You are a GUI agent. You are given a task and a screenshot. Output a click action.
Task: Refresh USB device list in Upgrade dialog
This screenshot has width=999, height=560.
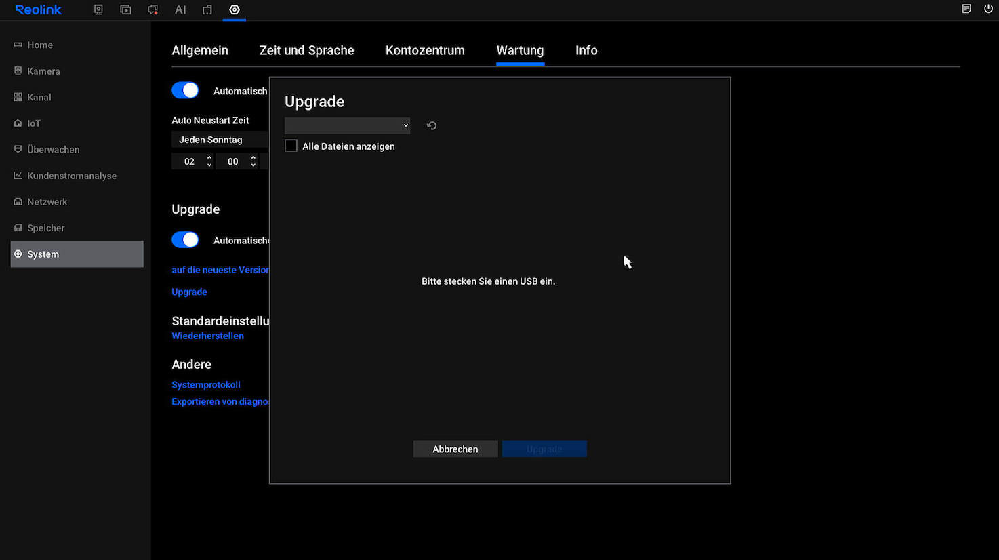pyautogui.click(x=432, y=125)
